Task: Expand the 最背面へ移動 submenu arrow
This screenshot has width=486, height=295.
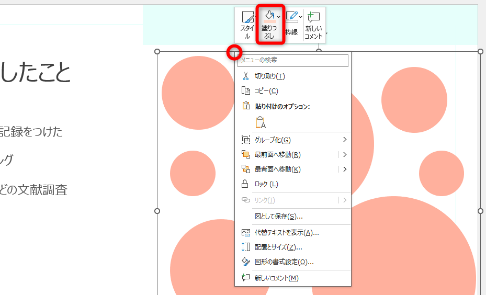Action: [x=345, y=169]
